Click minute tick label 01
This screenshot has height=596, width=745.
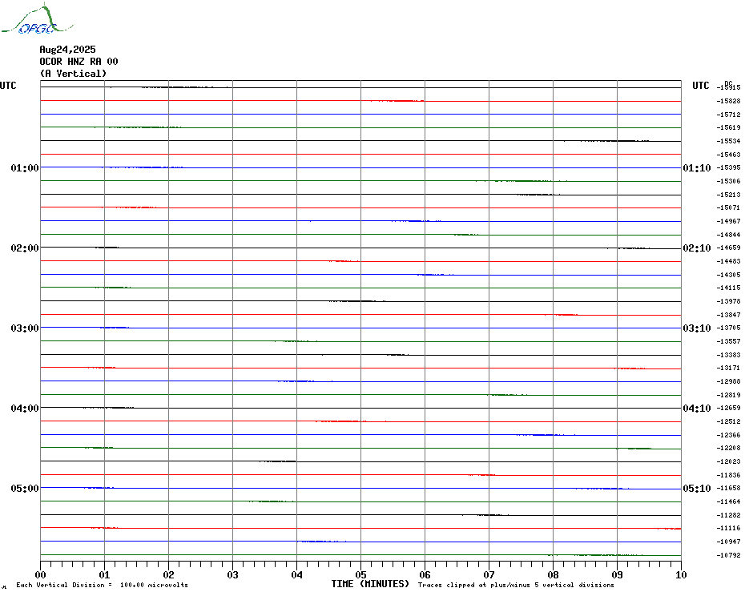(x=104, y=574)
